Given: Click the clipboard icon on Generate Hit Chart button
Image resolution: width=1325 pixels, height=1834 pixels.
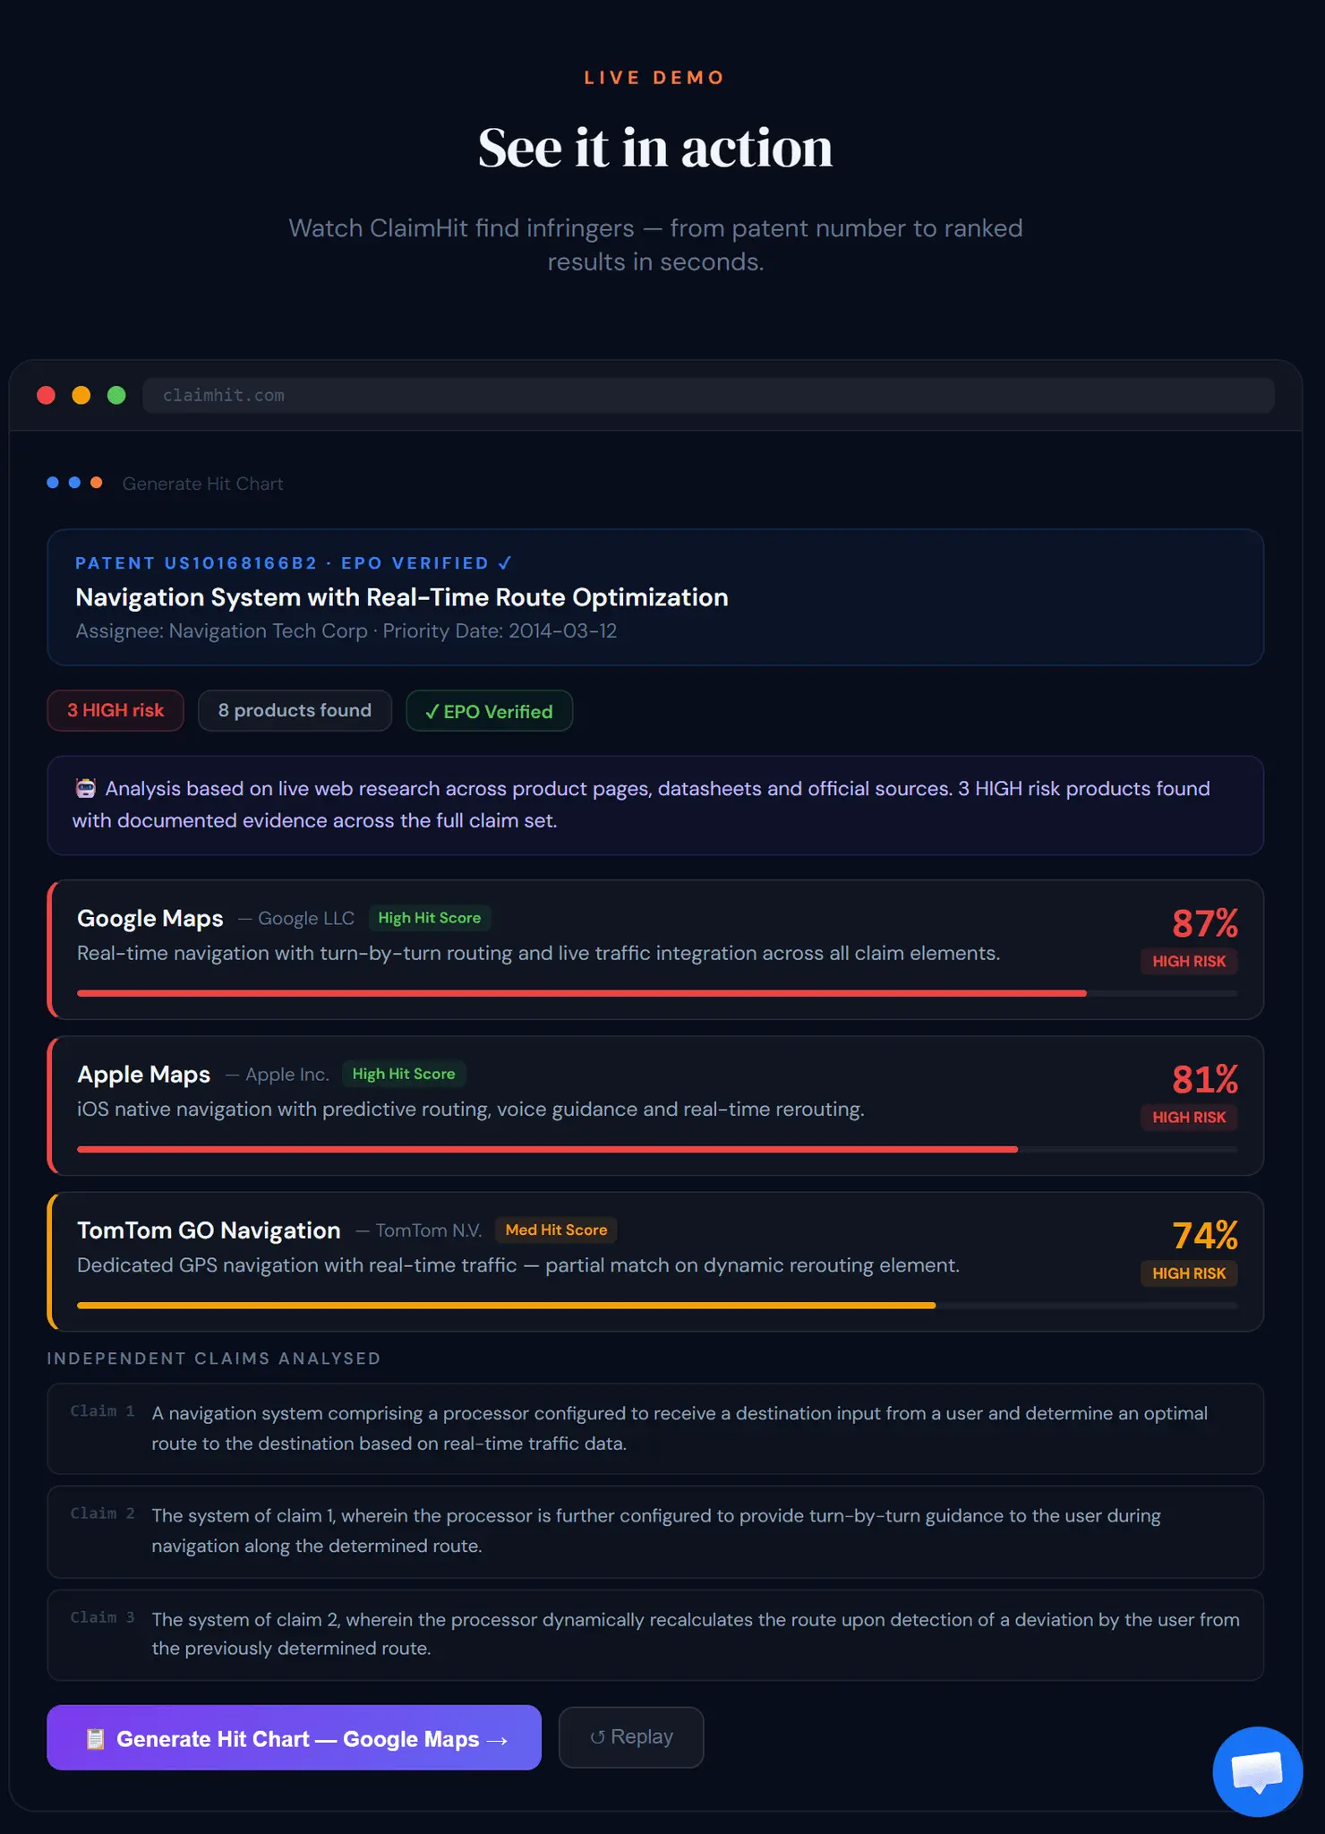Looking at the screenshot, I should [x=95, y=1738].
